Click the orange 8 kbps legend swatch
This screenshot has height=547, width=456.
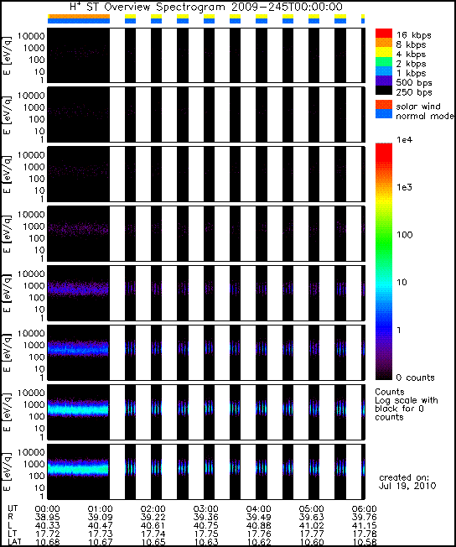[383, 43]
